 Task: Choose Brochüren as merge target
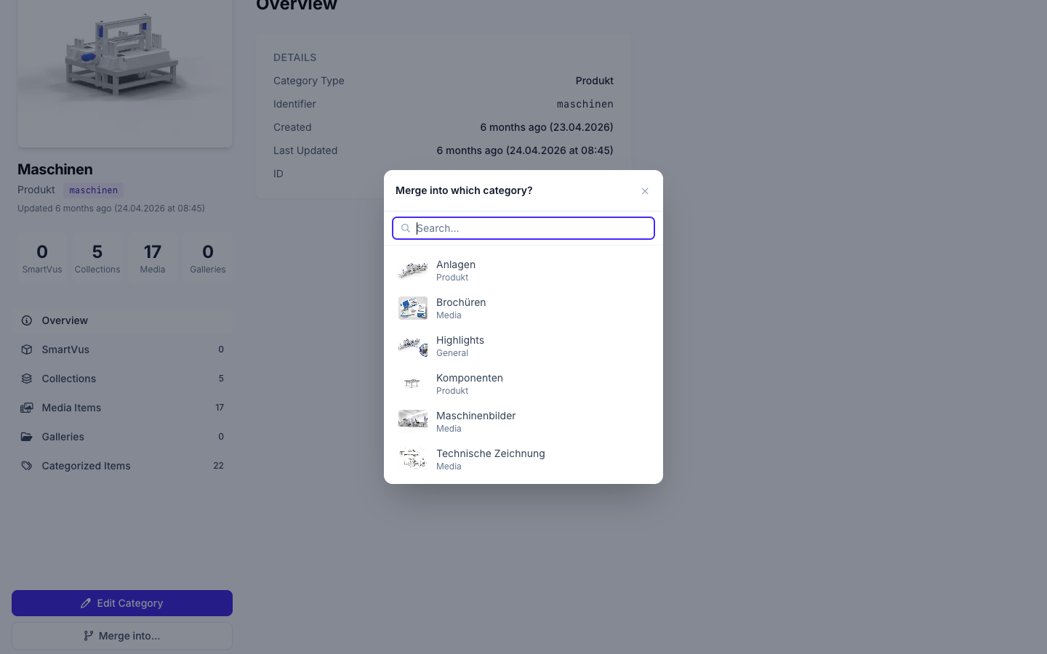click(x=523, y=308)
